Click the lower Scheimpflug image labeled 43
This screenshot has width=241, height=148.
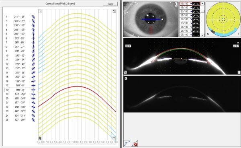coord(182,94)
